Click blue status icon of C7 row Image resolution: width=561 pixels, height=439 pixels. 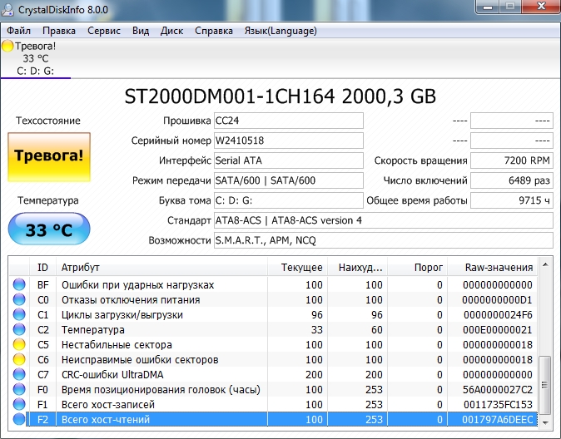pos(19,374)
